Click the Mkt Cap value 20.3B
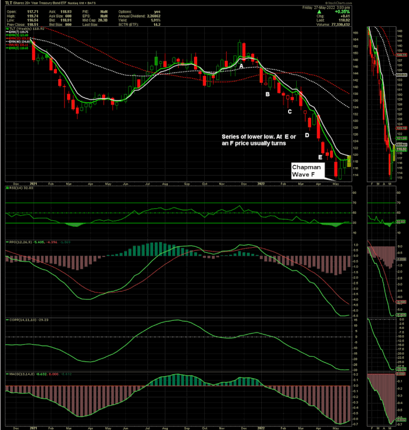 pyautogui.click(x=103, y=20)
